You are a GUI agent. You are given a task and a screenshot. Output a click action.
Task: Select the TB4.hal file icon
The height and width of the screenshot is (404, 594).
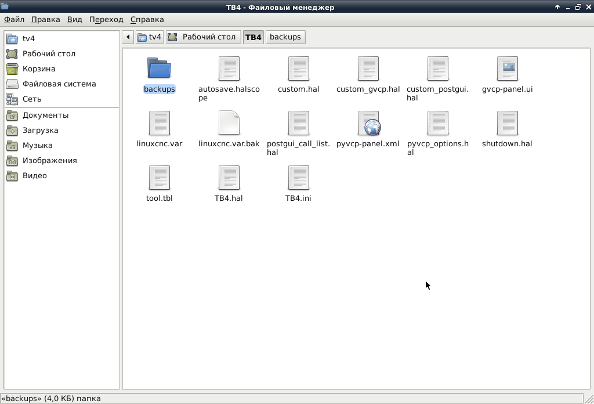pos(229,178)
